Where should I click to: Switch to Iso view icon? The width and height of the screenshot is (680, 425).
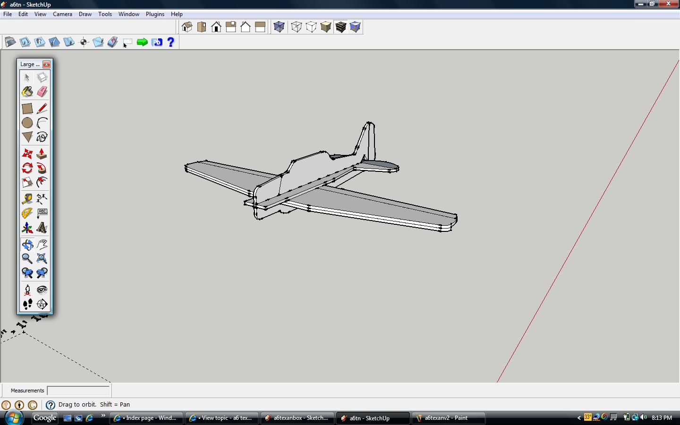pyautogui.click(x=187, y=27)
